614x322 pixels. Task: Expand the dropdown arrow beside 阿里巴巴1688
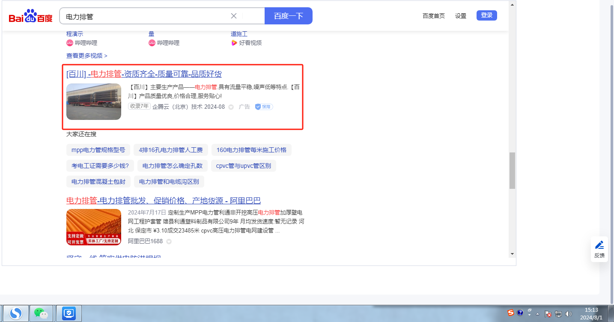click(x=169, y=241)
